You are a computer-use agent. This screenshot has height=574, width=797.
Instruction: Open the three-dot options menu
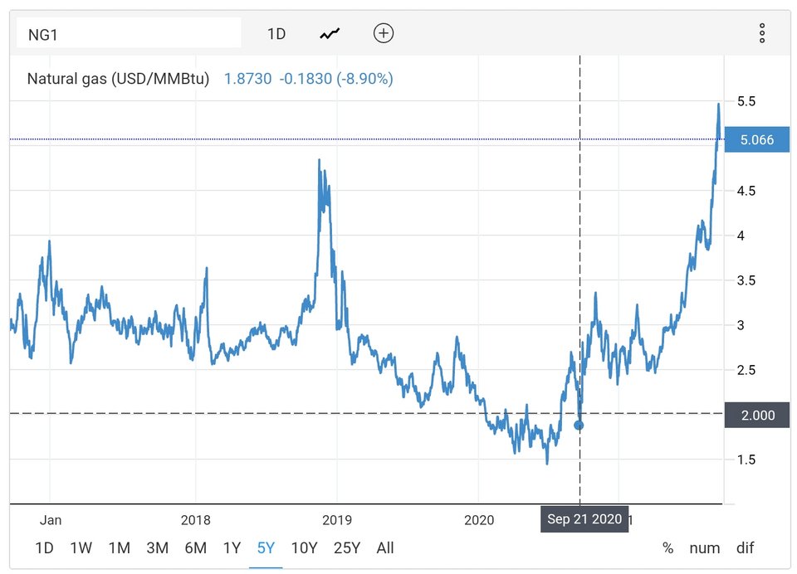[761, 33]
